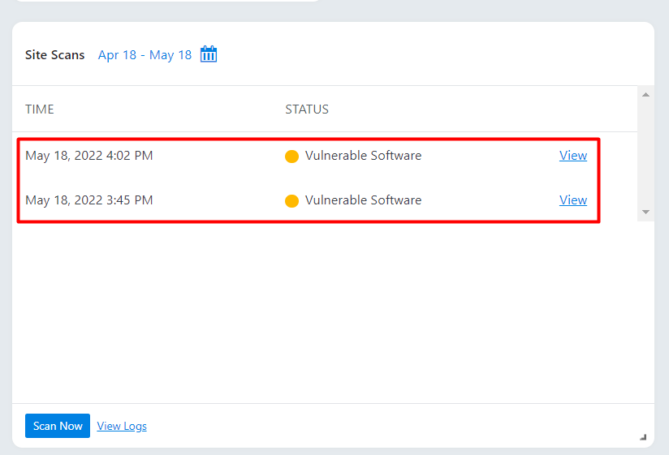Click the scrollbar up arrow in scan list

(645, 95)
